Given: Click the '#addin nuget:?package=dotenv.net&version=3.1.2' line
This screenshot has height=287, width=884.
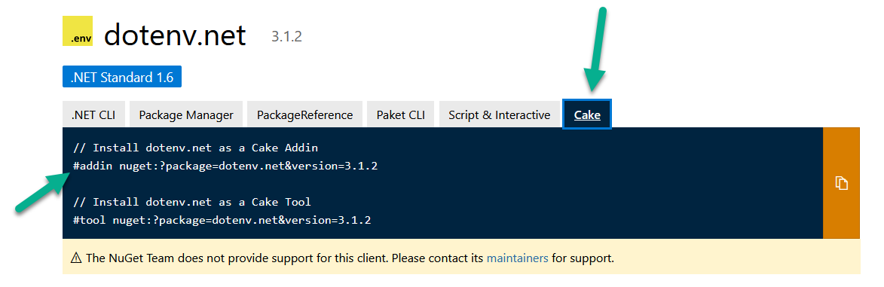Looking at the screenshot, I should [225, 166].
